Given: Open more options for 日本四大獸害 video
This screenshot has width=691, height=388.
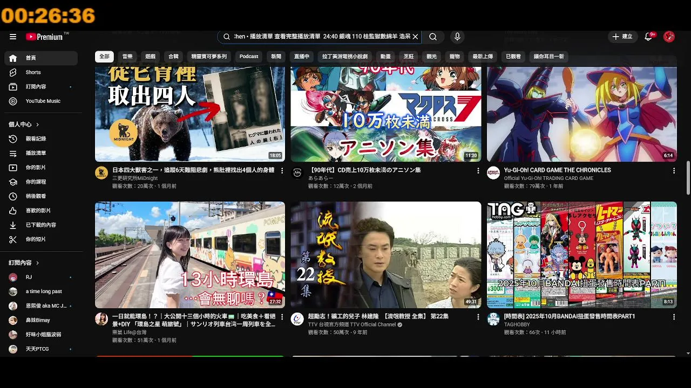Looking at the screenshot, I should click(x=282, y=170).
